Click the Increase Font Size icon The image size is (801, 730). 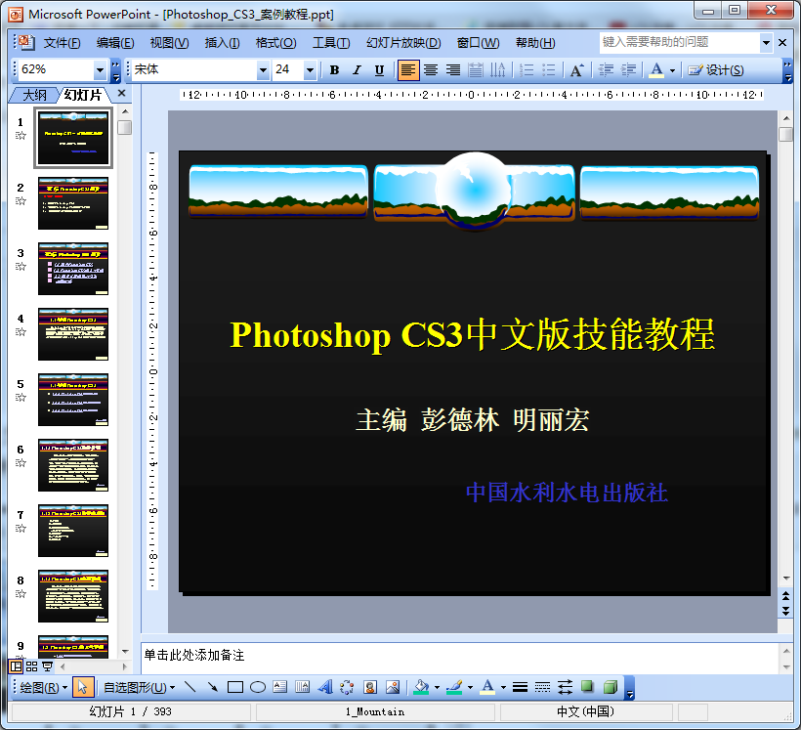coord(576,70)
